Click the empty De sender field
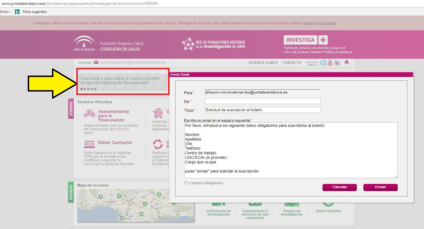424x229 pixels. [x=263, y=101]
